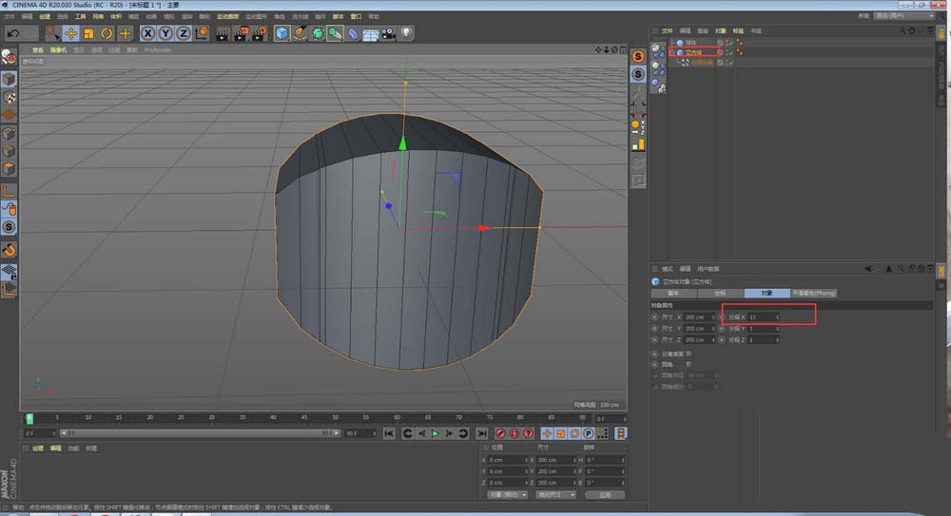Open the 绝对尺寸 size mode dropdown
951x516 pixels.
555,495
